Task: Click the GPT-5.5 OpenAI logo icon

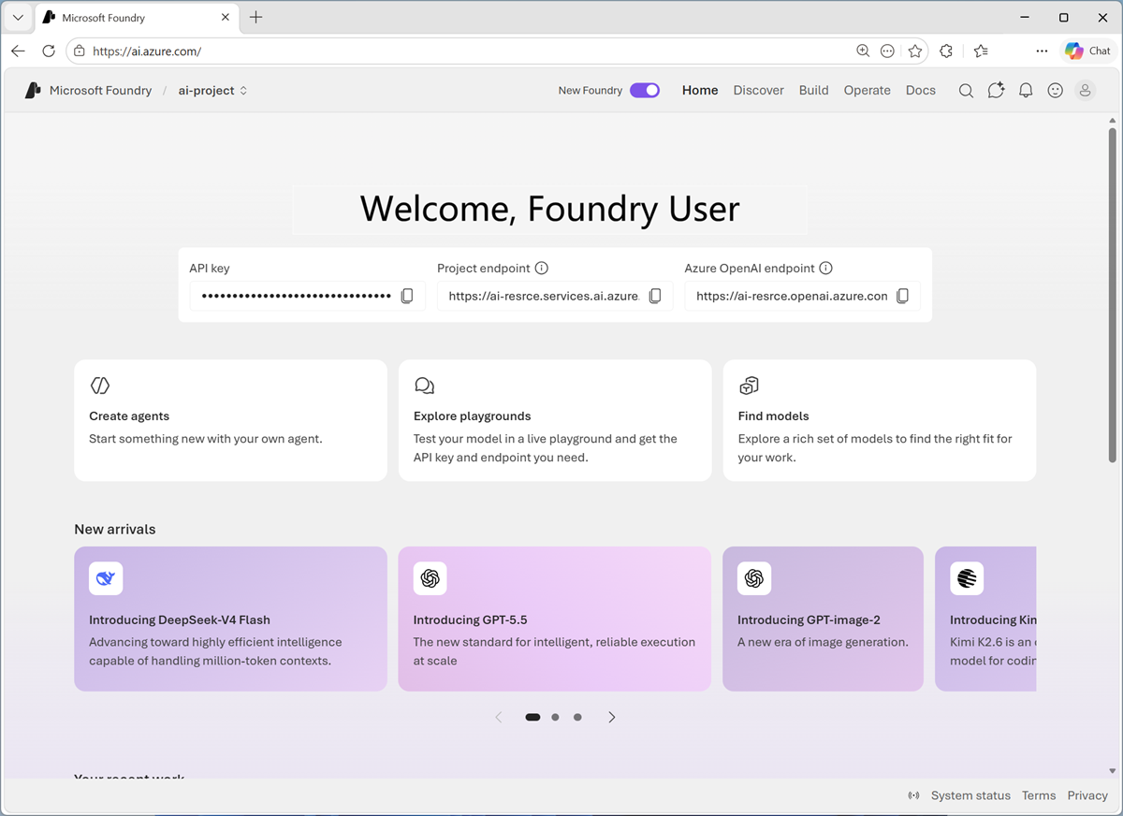Action: tap(430, 578)
